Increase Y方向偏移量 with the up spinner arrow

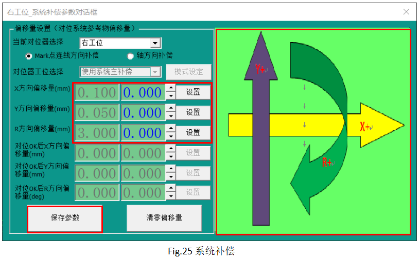coord(170,108)
